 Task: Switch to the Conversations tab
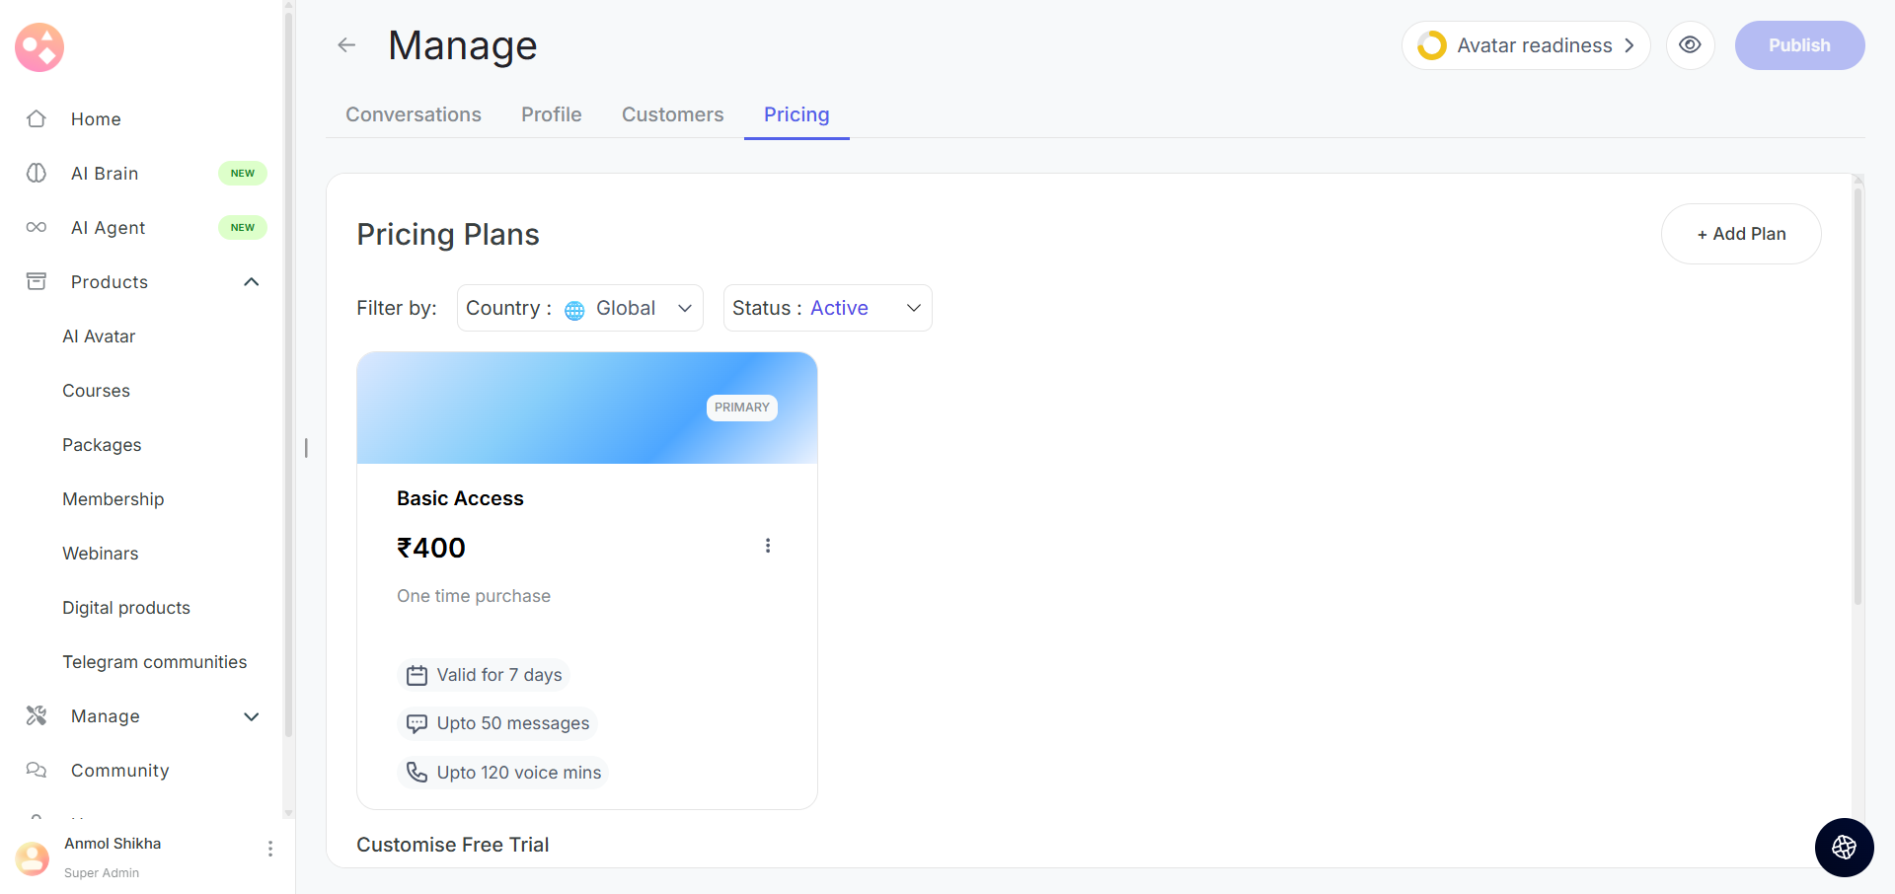(414, 114)
